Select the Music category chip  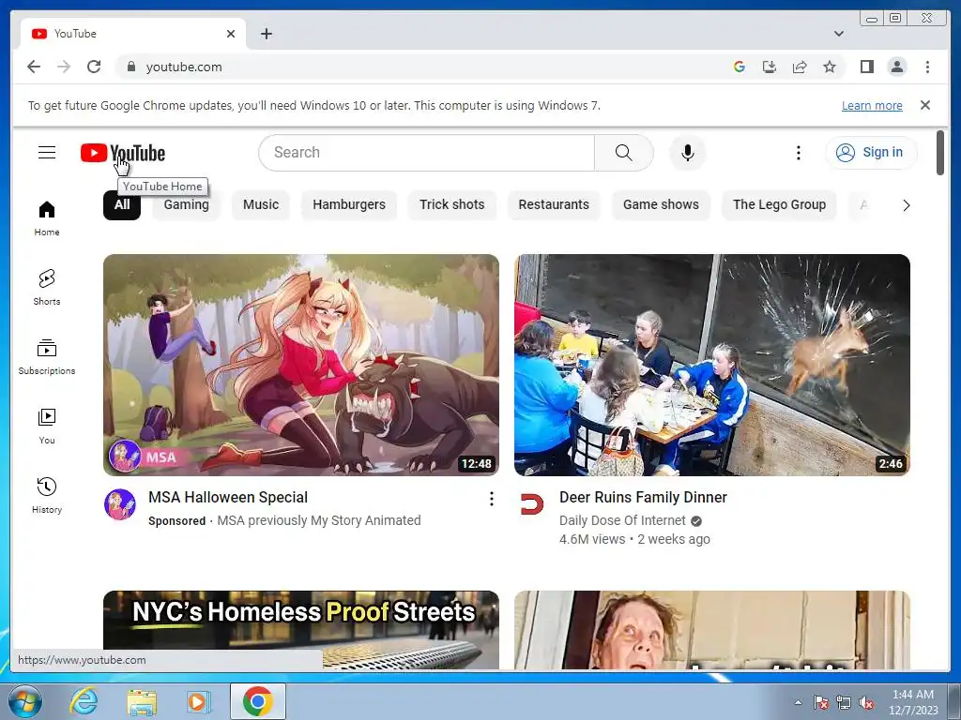[261, 204]
